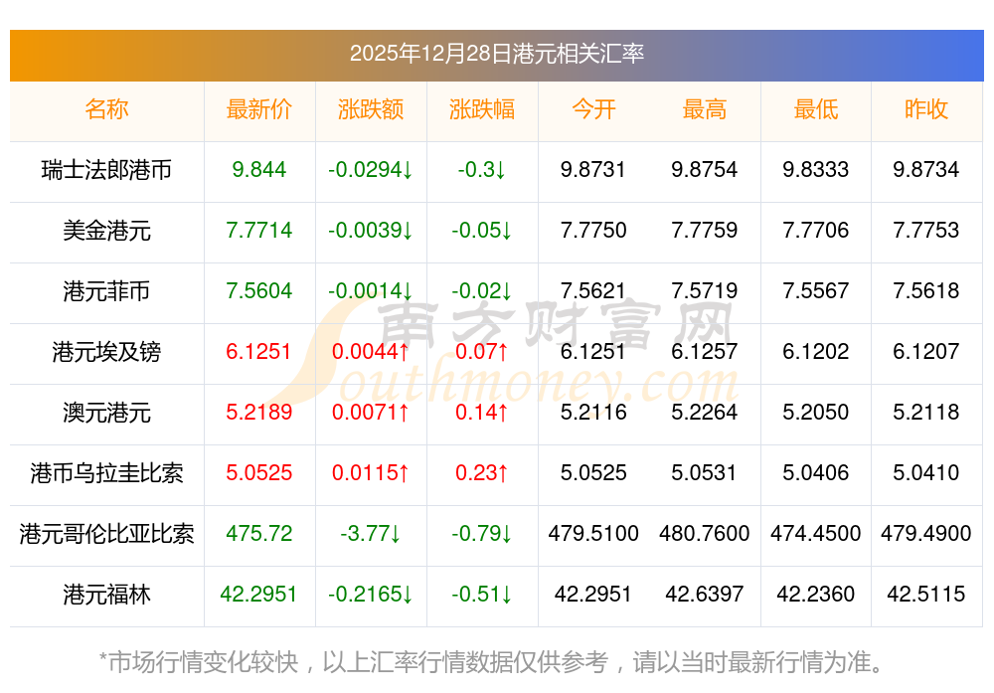Click change percent 0.07↑
Viewport: 994px width, 693px height.
[482, 351]
